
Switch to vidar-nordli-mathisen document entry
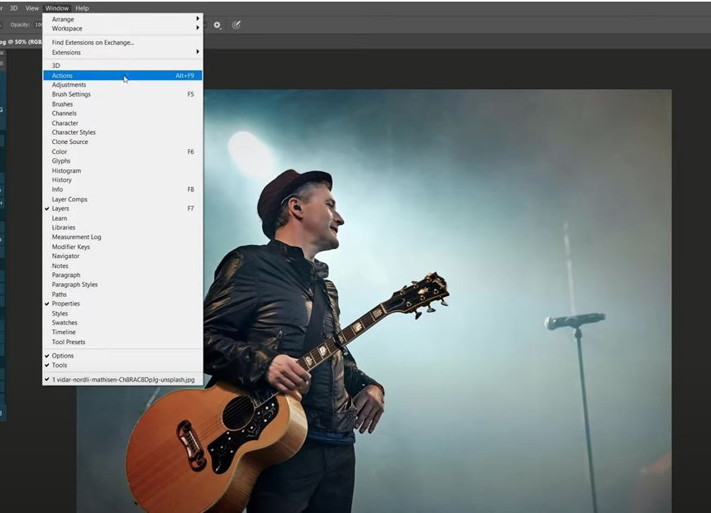pyautogui.click(x=122, y=379)
